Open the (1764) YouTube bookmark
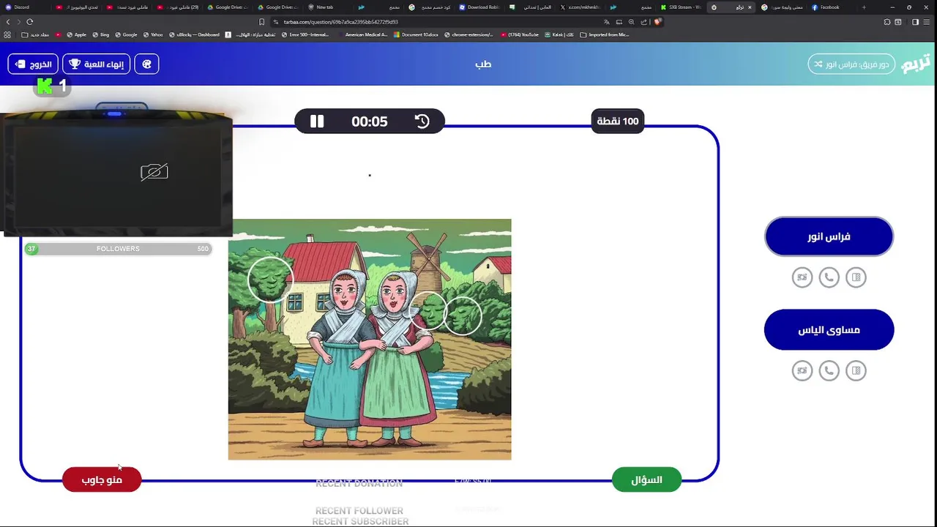The height and width of the screenshot is (527, 937). [x=520, y=34]
